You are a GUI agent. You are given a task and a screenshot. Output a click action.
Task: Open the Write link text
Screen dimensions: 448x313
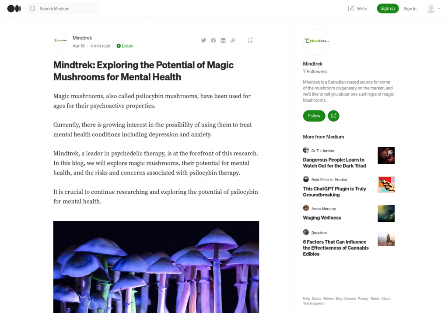point(362,9)
